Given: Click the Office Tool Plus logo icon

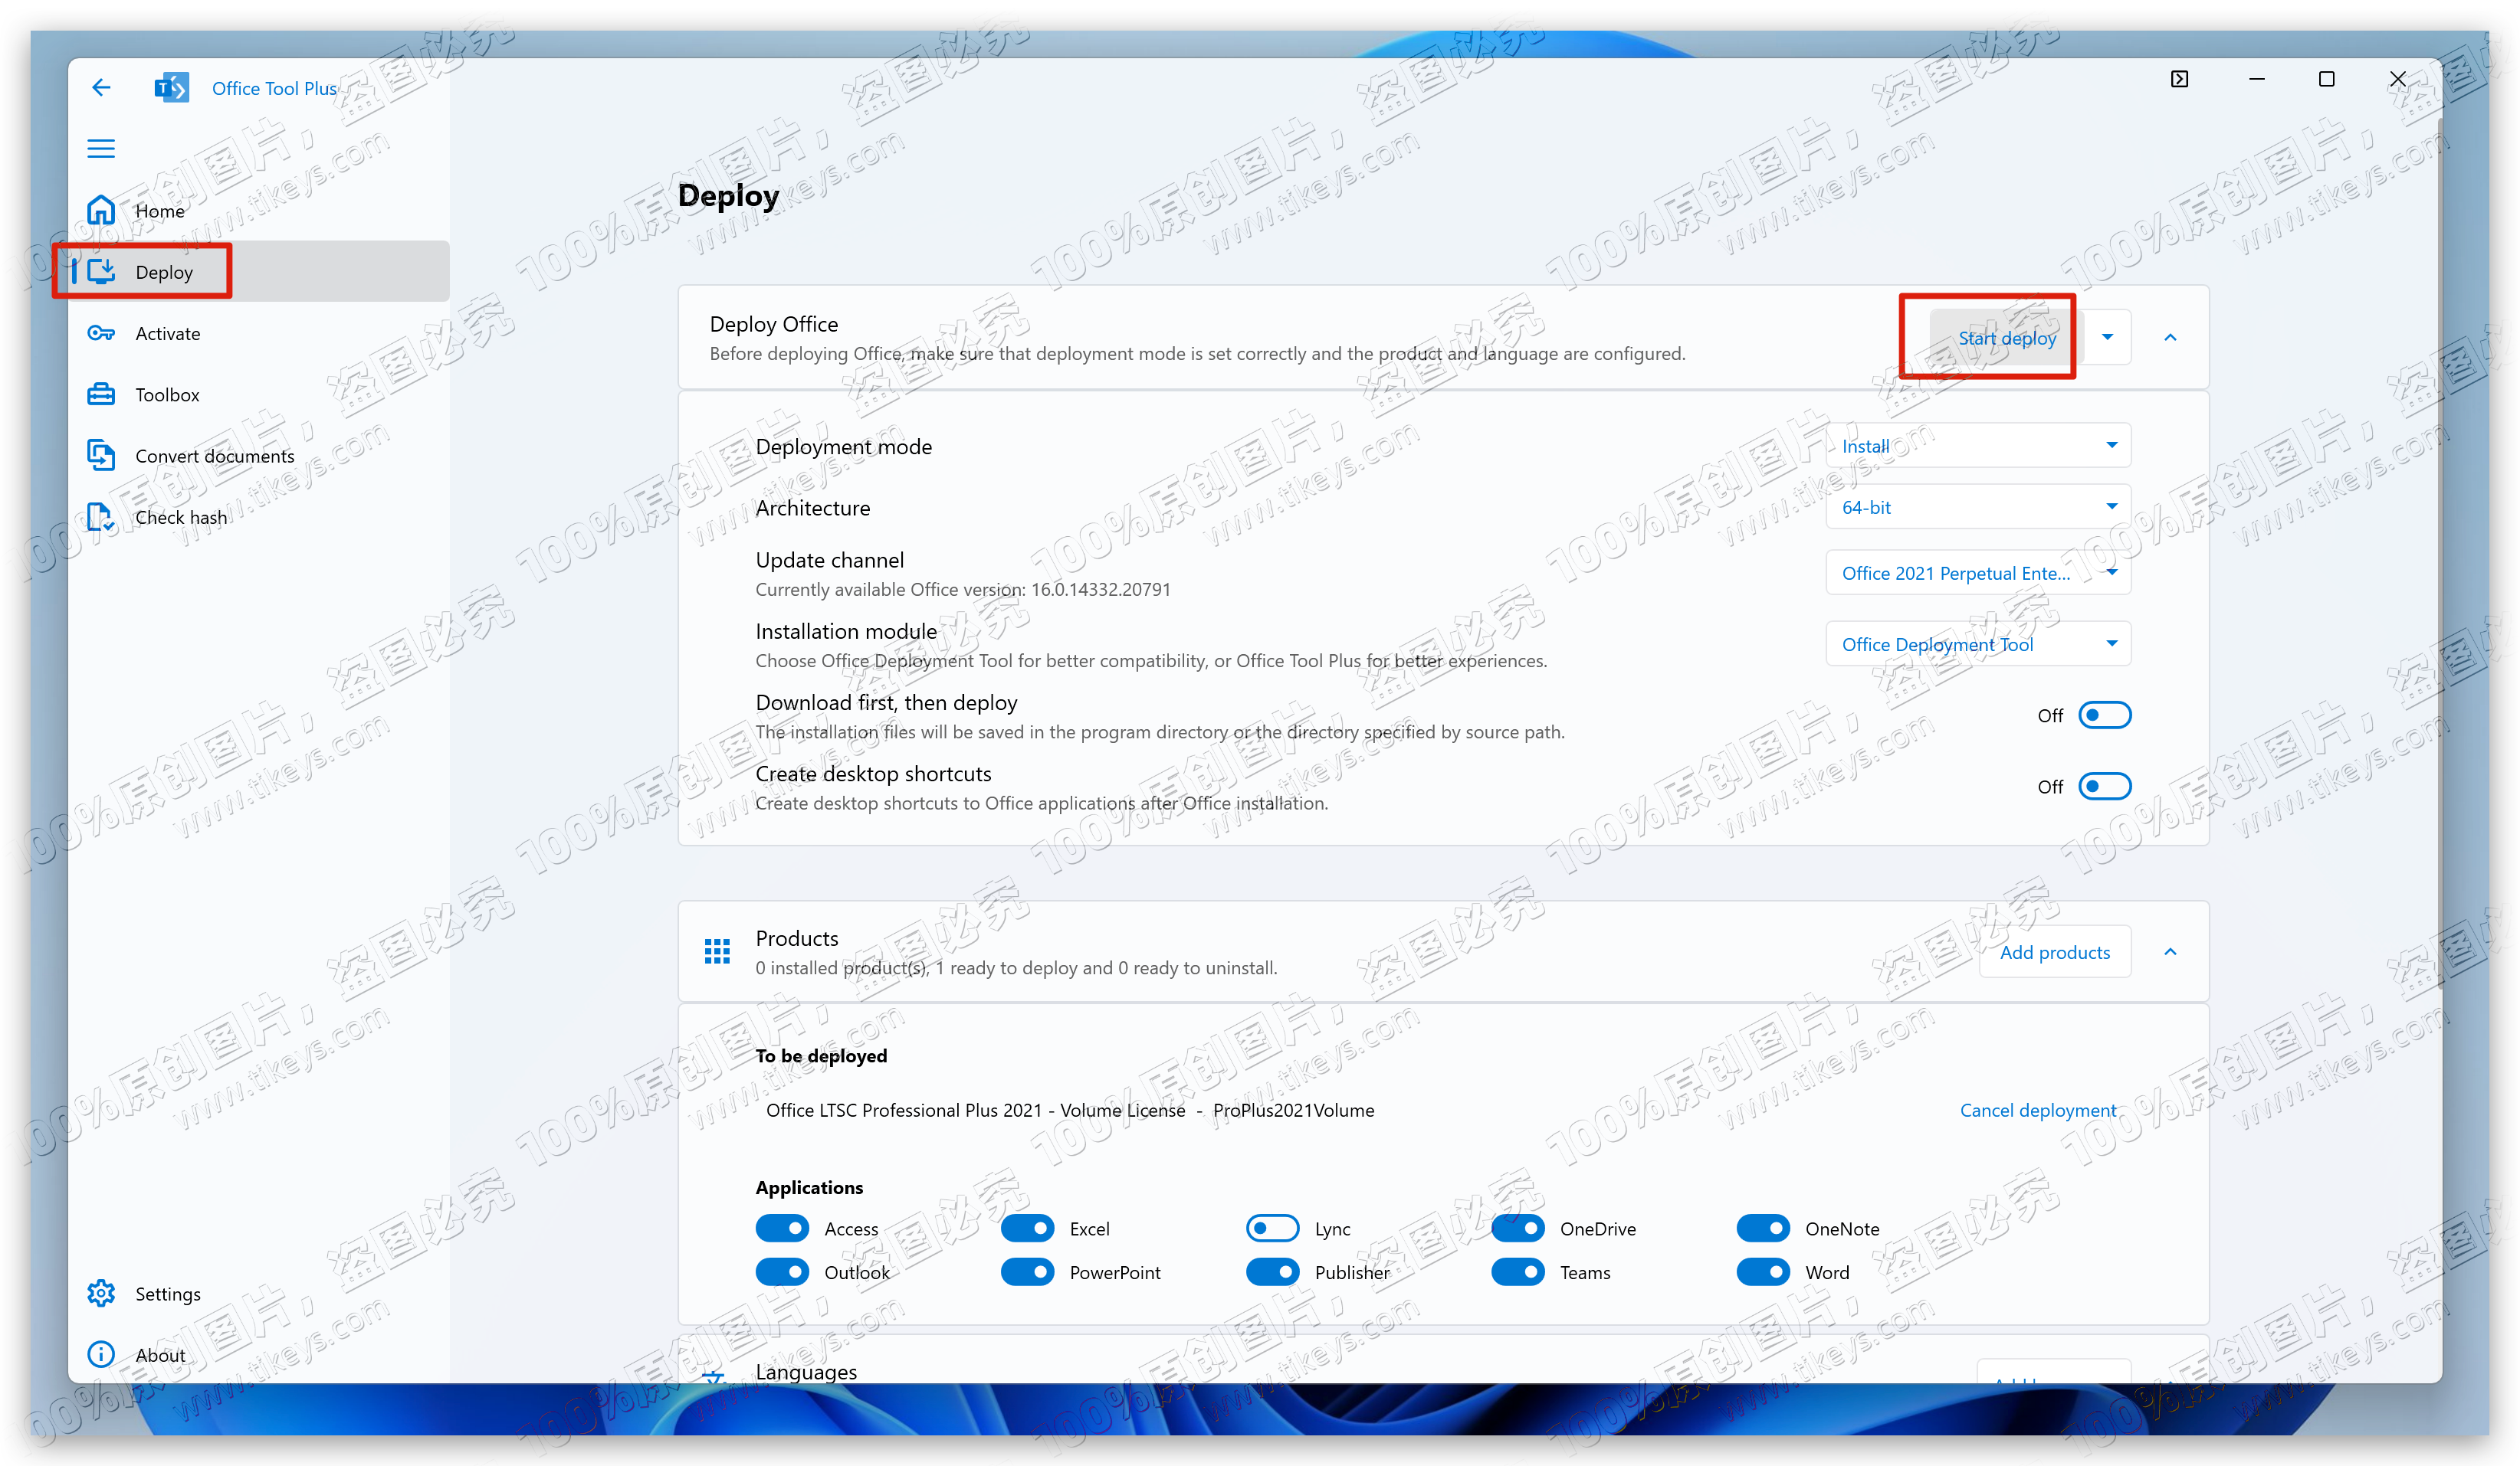Looking at the screenshot, I should click(x=171, y=88).
